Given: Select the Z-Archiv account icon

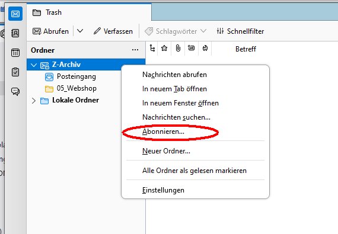Looking at the screenshot, I should [x=44, y=65].
